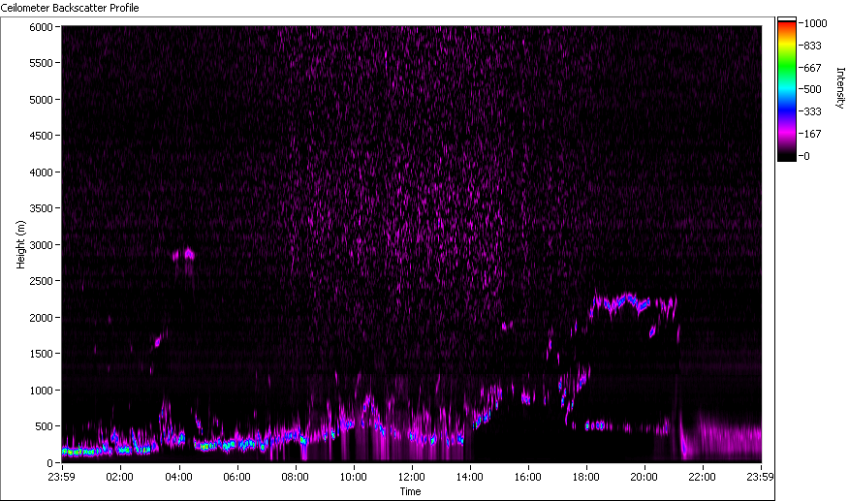Select the 2000 height tick label
This screenshot has width=849, height=501.
click(x=41, y=318)
